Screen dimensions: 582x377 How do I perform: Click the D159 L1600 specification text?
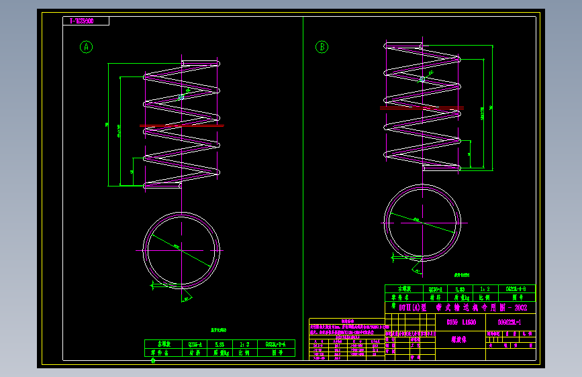pos(461,323)
